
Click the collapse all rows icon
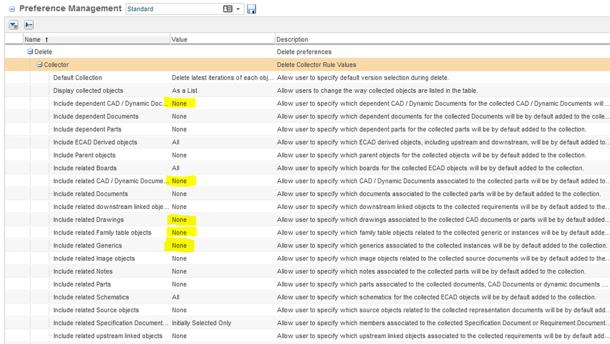coord(29,25)
